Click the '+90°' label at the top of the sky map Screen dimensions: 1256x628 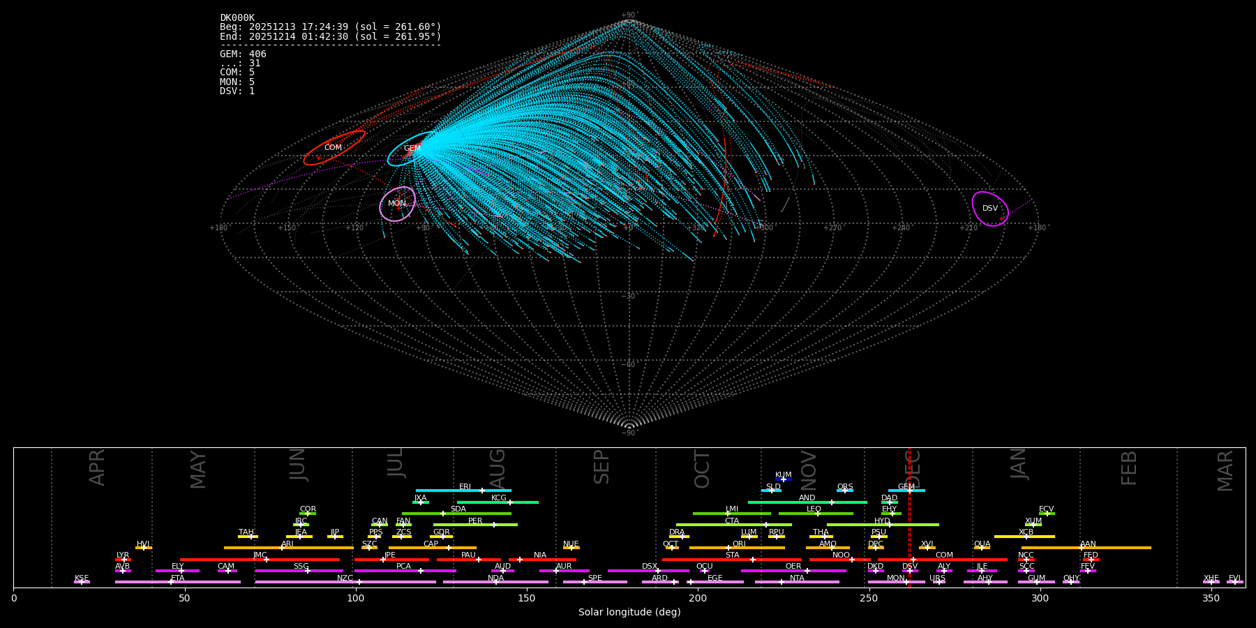tap(629, 15)
